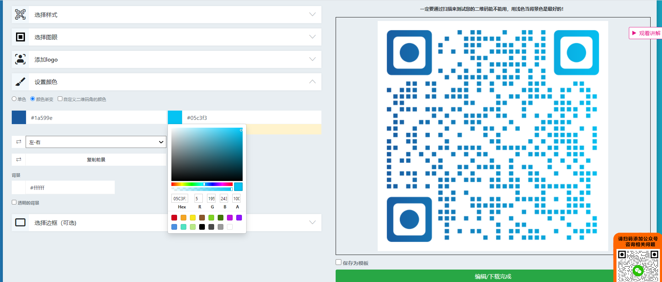
Task: Click the Hex value field in picker
Action: coord(180,198)
